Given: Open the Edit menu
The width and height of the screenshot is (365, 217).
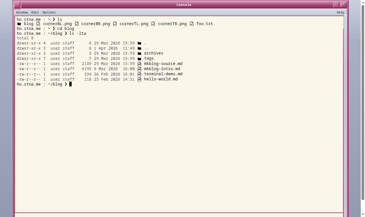Looking at the screenshot, I should pos(35,12).
